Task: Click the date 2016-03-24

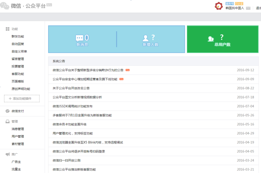Action: [245, 160]
